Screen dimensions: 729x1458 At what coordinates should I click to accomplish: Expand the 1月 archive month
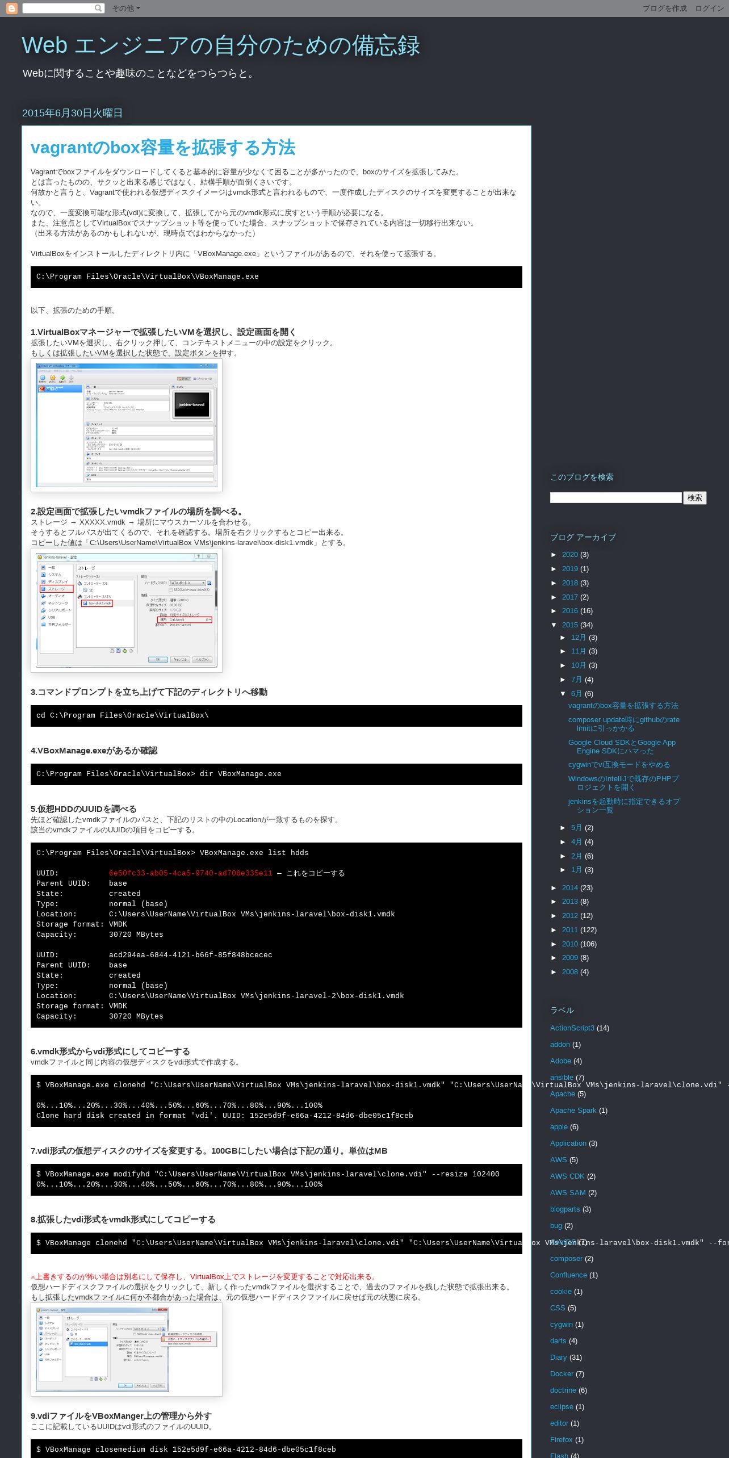click(564, 870)
